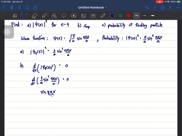Bookmark this page

(27, 8)
